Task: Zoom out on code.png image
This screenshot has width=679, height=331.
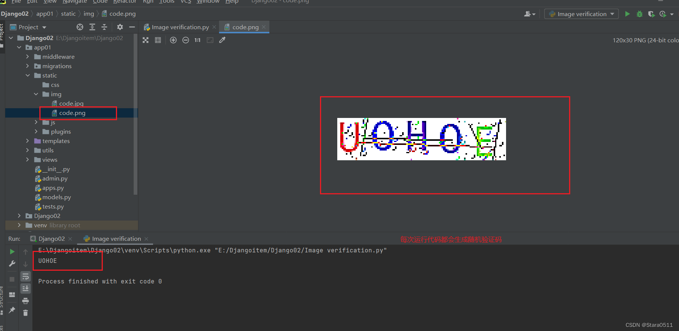Action: coord(185,40)
